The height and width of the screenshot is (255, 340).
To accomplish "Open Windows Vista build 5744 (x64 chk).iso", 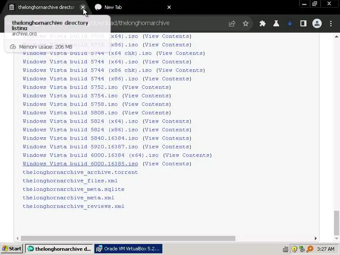I will point(87,53).
